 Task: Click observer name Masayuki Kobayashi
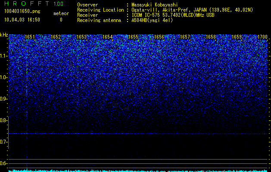pos(155,5)
